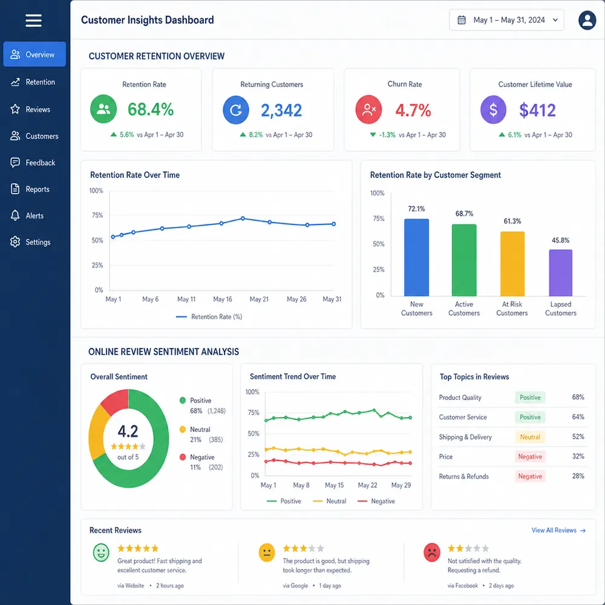This screenshot has height=605, width=605.
Task: Click the Overview people icon in sidebar
Action: click(15, 54)
